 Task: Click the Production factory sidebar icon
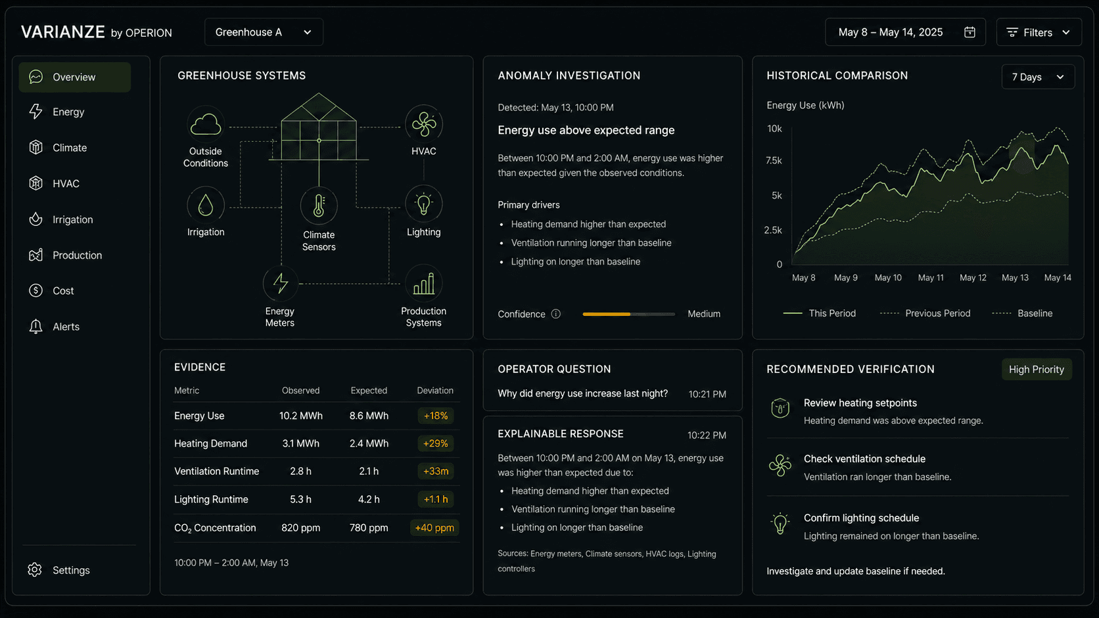click(x=35, y=255)
